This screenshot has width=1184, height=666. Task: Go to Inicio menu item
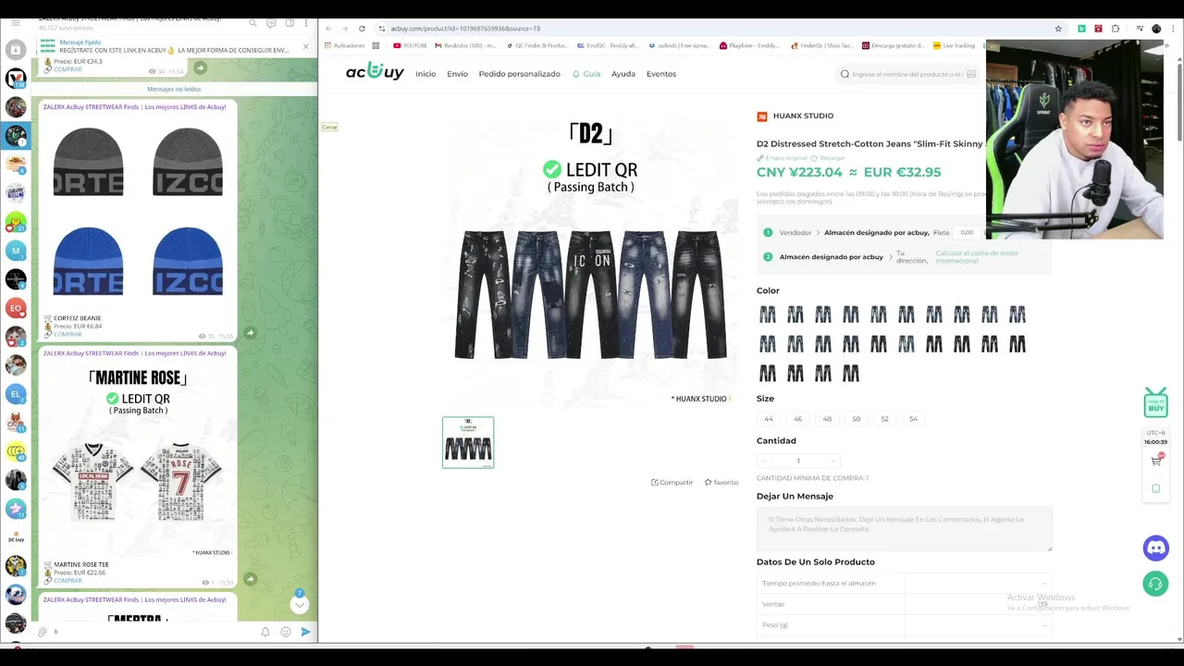(425, 74)
